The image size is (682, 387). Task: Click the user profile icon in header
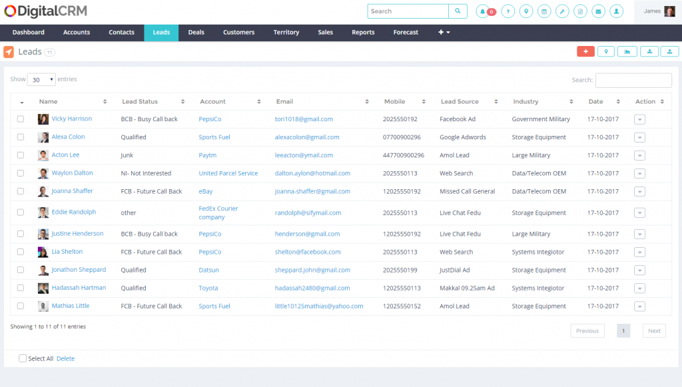click(616, 11)
